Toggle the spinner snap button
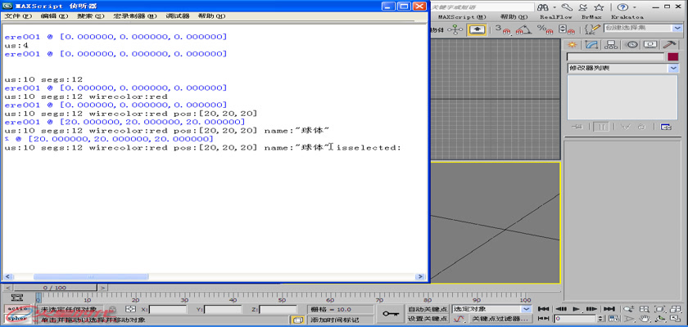Viewport: 688px width, 327px height. tap(566, 29)
